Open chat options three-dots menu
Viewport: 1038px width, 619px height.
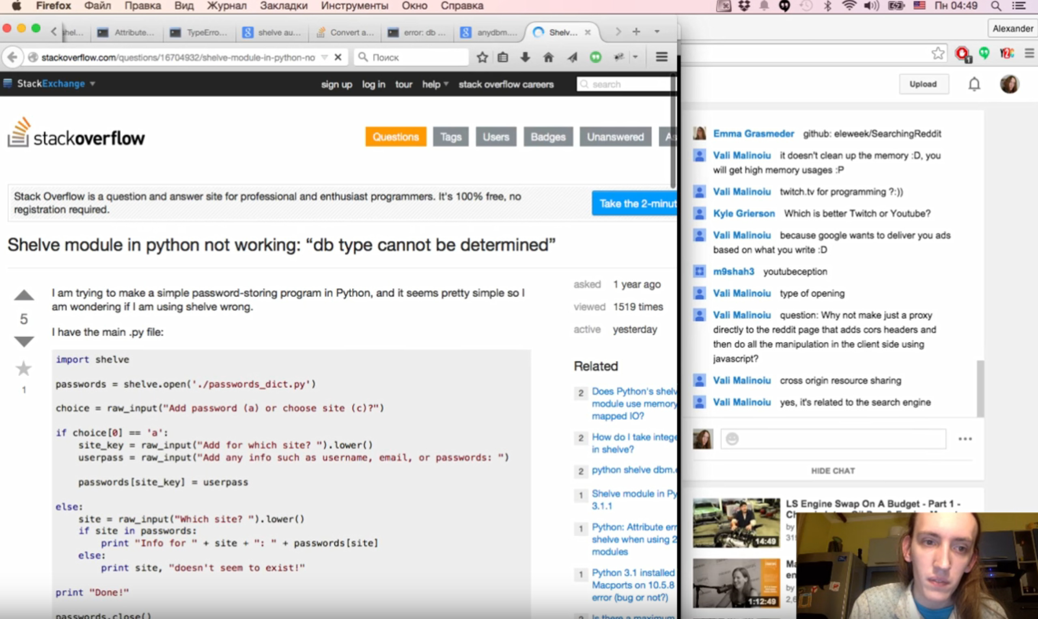click(x=965, y=439)
